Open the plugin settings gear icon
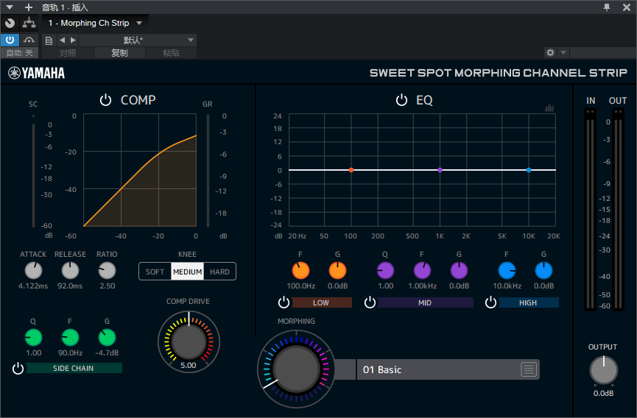 pos(550,52)
